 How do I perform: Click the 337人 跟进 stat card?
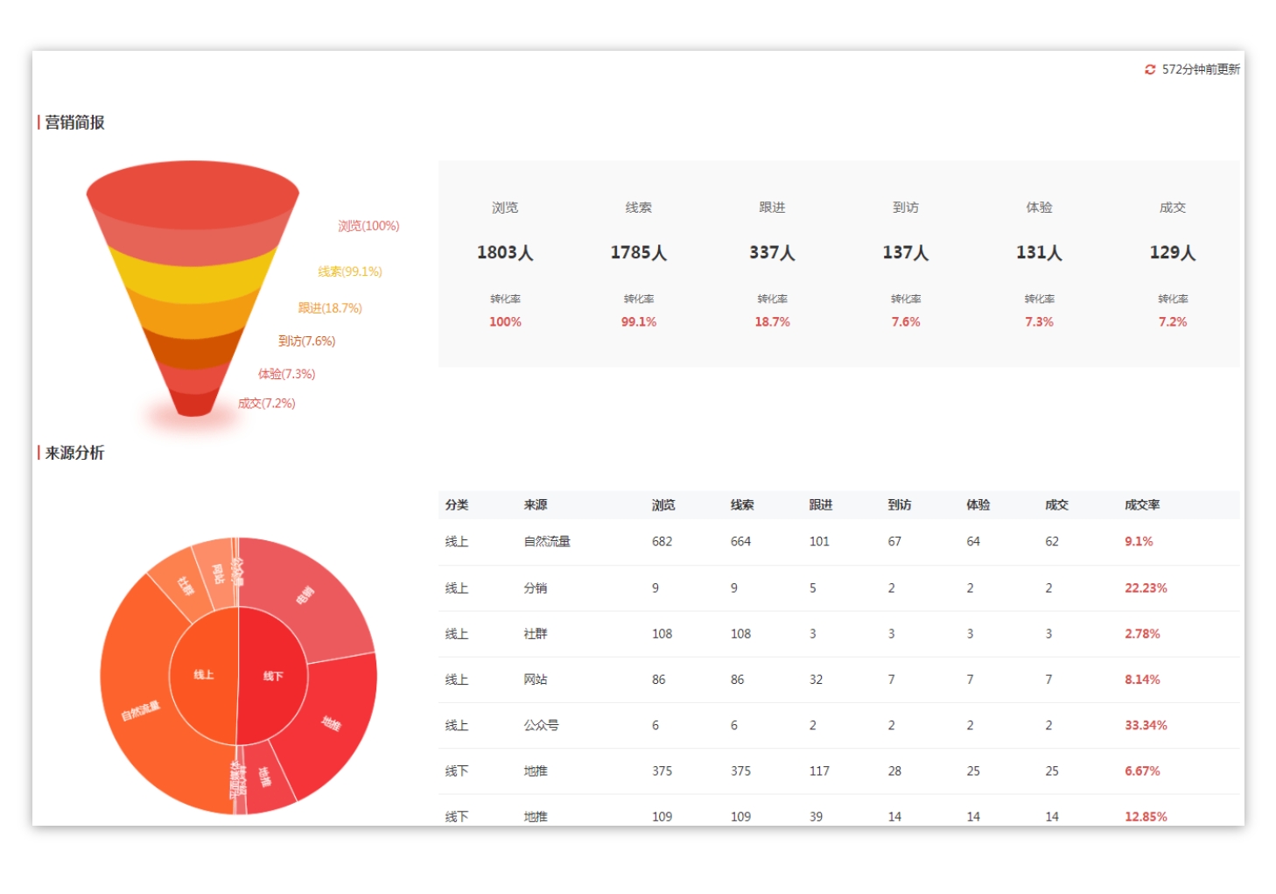[772, 253]
